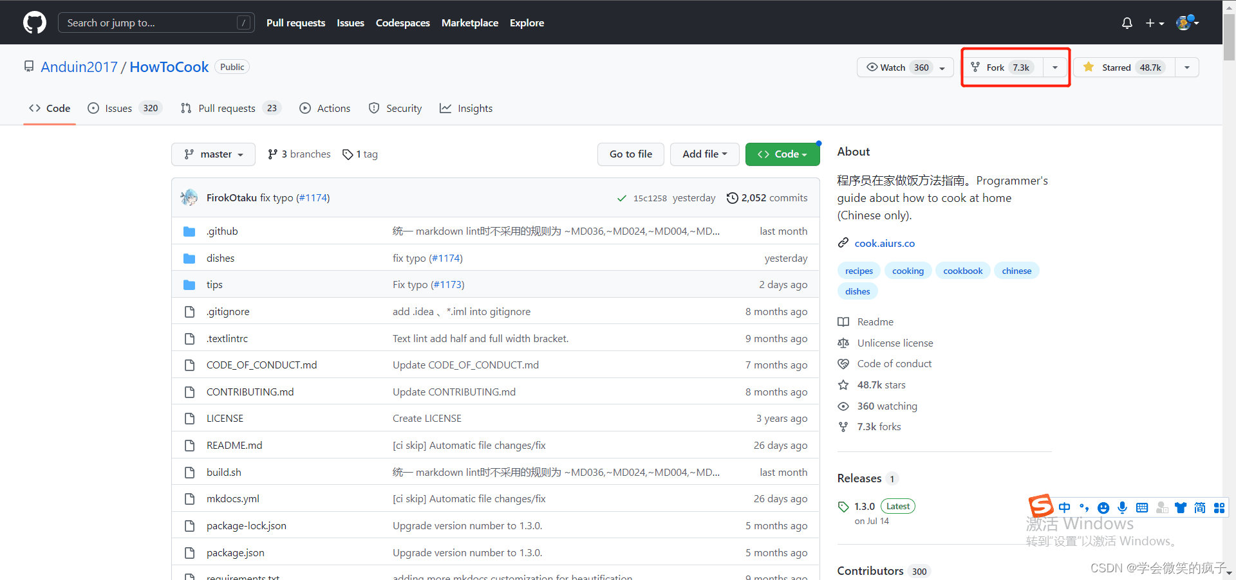Screen dimensions: 1236x580
Task: Open the Watch dropdown button
Action: (905, 68)
